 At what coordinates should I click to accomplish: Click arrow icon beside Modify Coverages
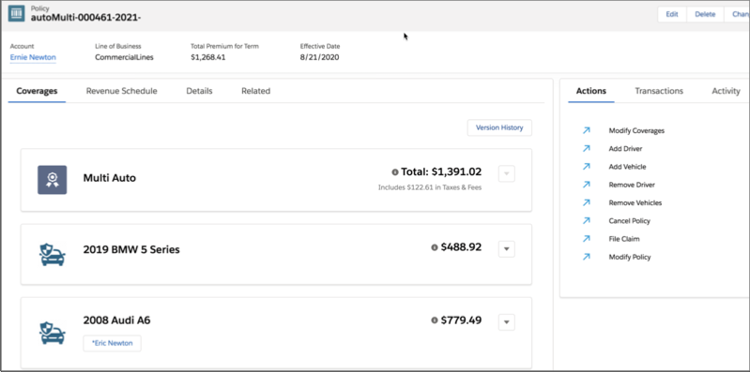pos(587,130)
